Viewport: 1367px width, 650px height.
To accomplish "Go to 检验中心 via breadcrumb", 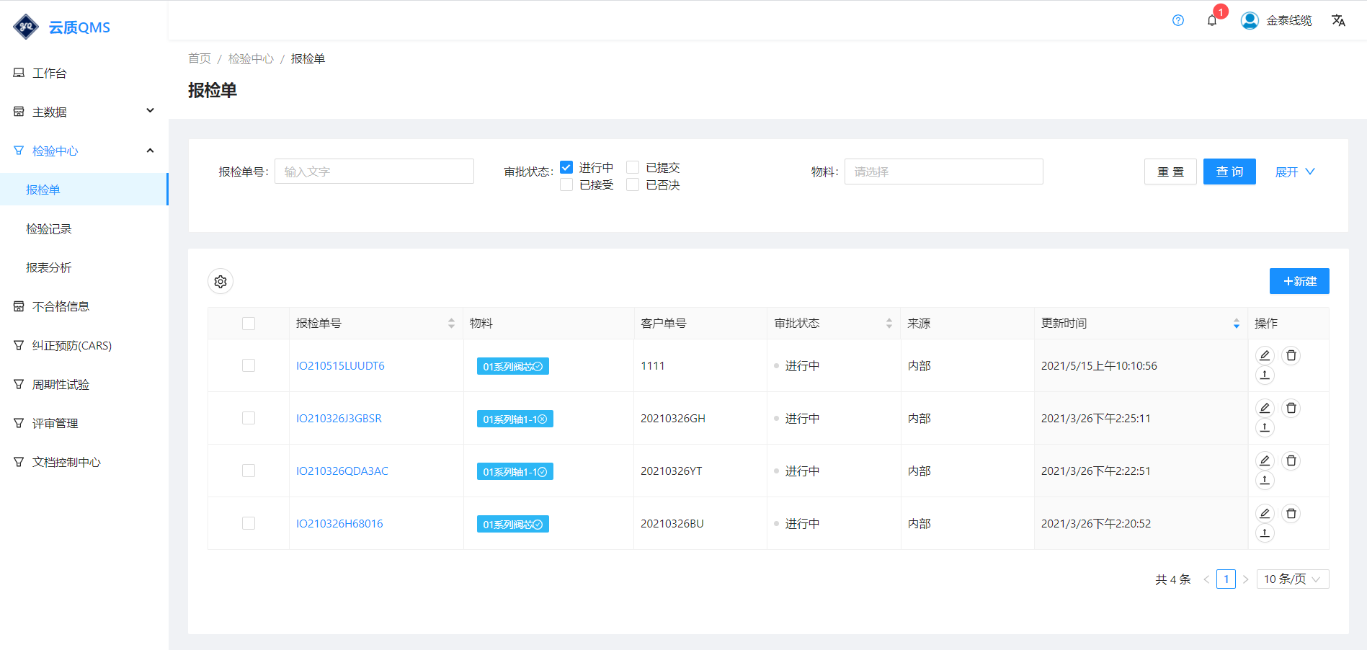I will pos(251,58).
